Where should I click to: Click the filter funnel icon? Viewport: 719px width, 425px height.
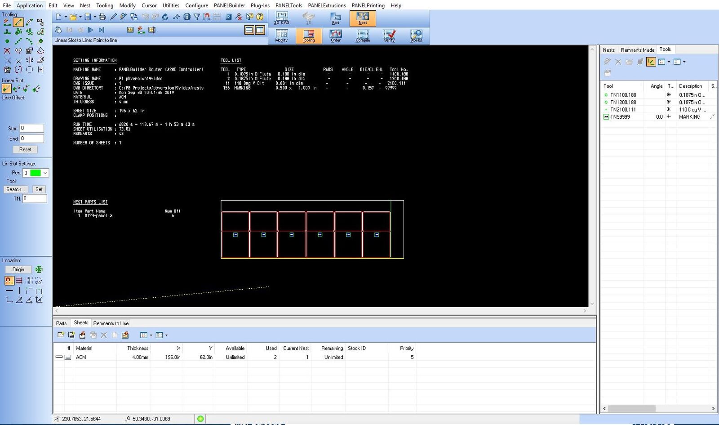[x=196, y=17]
